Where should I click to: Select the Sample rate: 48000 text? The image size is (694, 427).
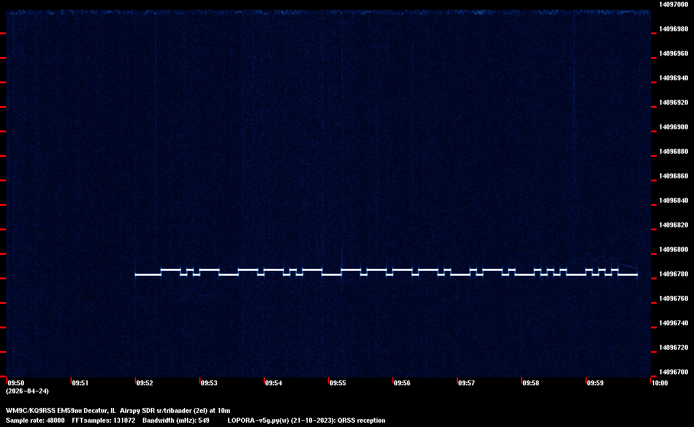tap(35, 420)
